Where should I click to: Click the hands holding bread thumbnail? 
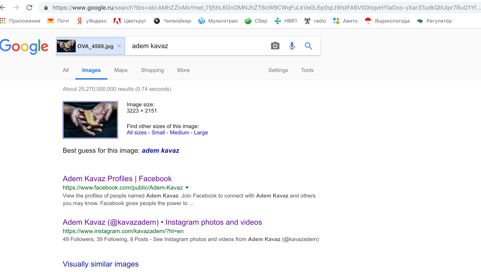[90, 120]
